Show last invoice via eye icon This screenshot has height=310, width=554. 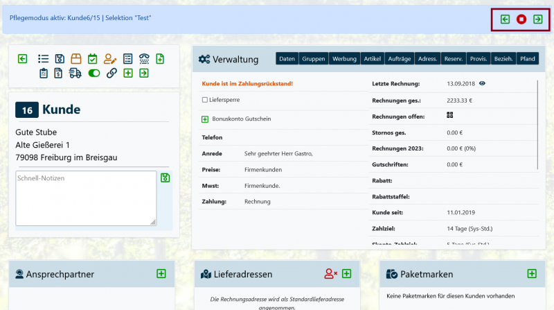click(482, 83)
